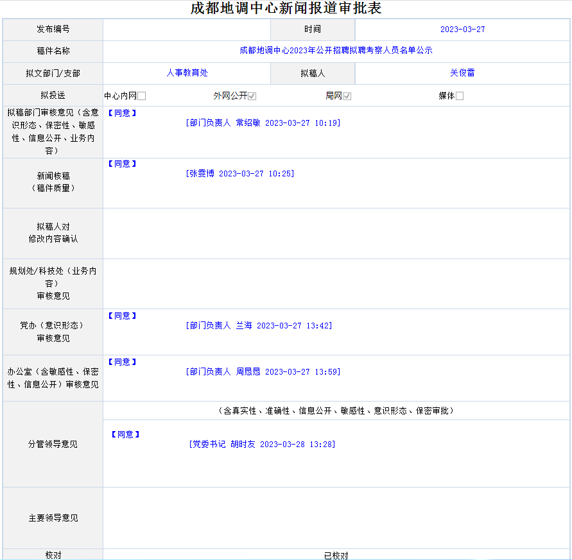Click the empty 主要领导意见 cell
Viewport: 572px width, 560px height.
click(336, 518)
